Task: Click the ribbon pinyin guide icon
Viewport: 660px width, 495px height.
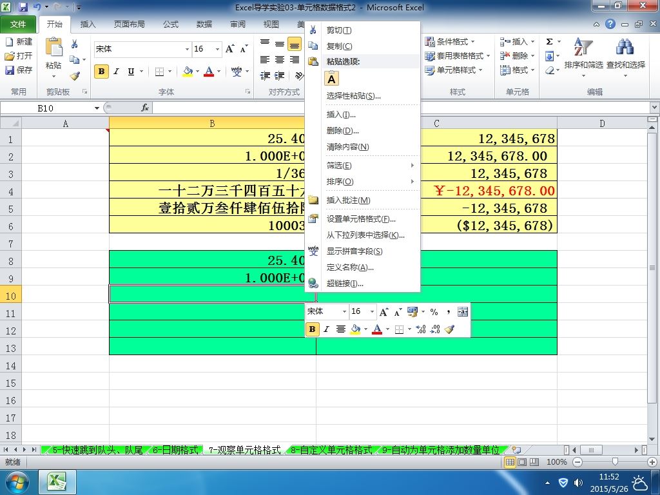Action: click(x=237, y=72)
